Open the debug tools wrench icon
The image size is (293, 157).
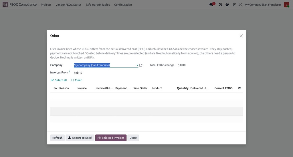tap(240, 5)
